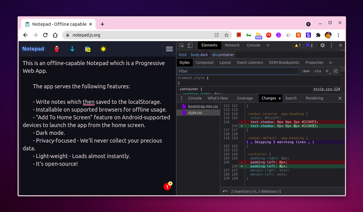Click the Filter styles input field
The width and height of the screenshot is (363, 212).
pos(238,71)
